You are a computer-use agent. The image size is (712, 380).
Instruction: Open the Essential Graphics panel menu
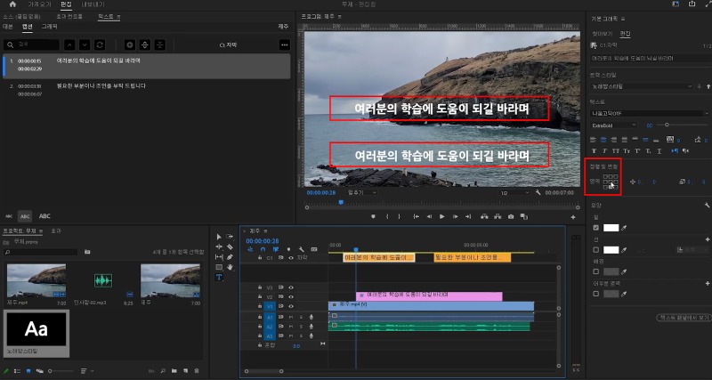(623, 19)
